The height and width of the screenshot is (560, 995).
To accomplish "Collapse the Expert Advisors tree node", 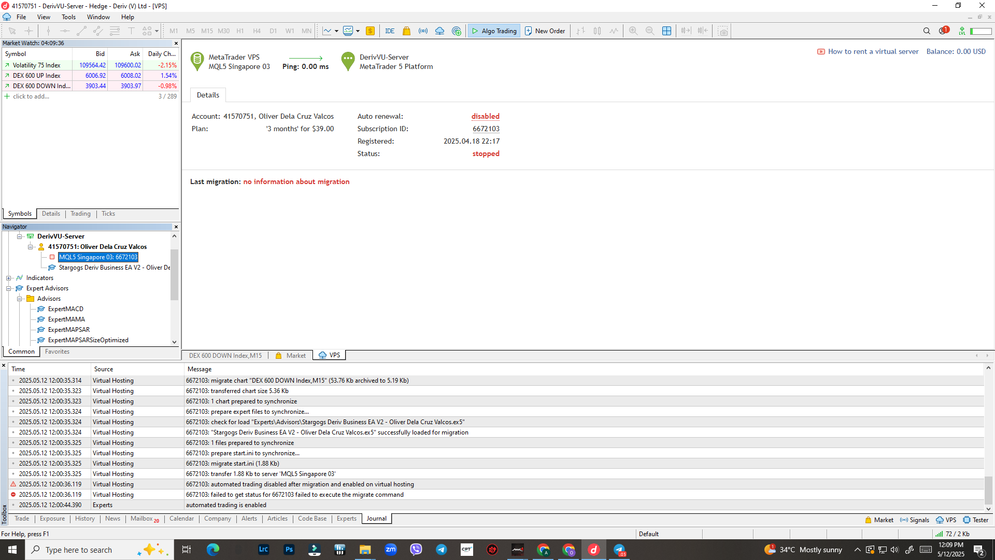I will (x=9, y=288).
